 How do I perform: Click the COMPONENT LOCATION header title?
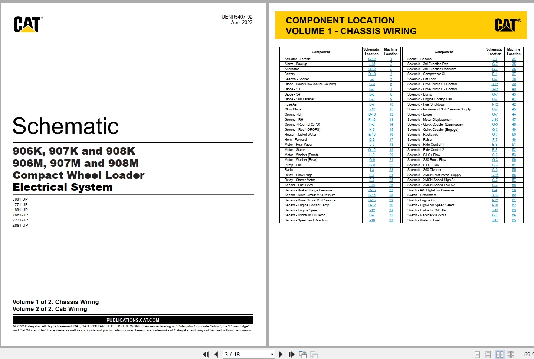pyautogui.click(x=340, y=20)
